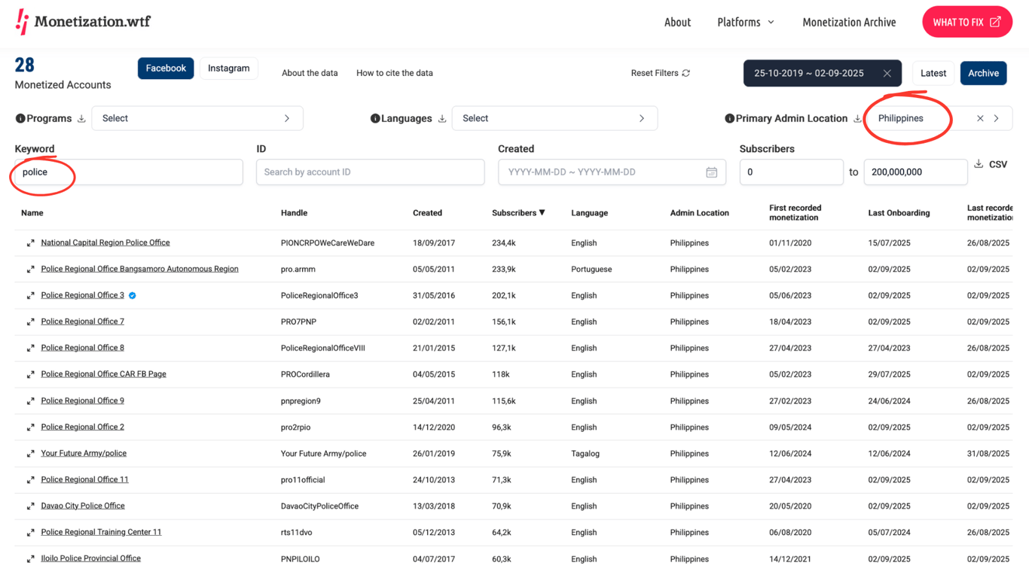Clear the date range with its X icon
The height and width of the screenshot is (578, 1029).
point(887,73)
